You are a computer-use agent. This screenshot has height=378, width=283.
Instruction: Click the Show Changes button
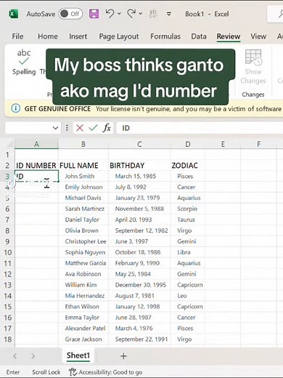click(x=253, y=67)
